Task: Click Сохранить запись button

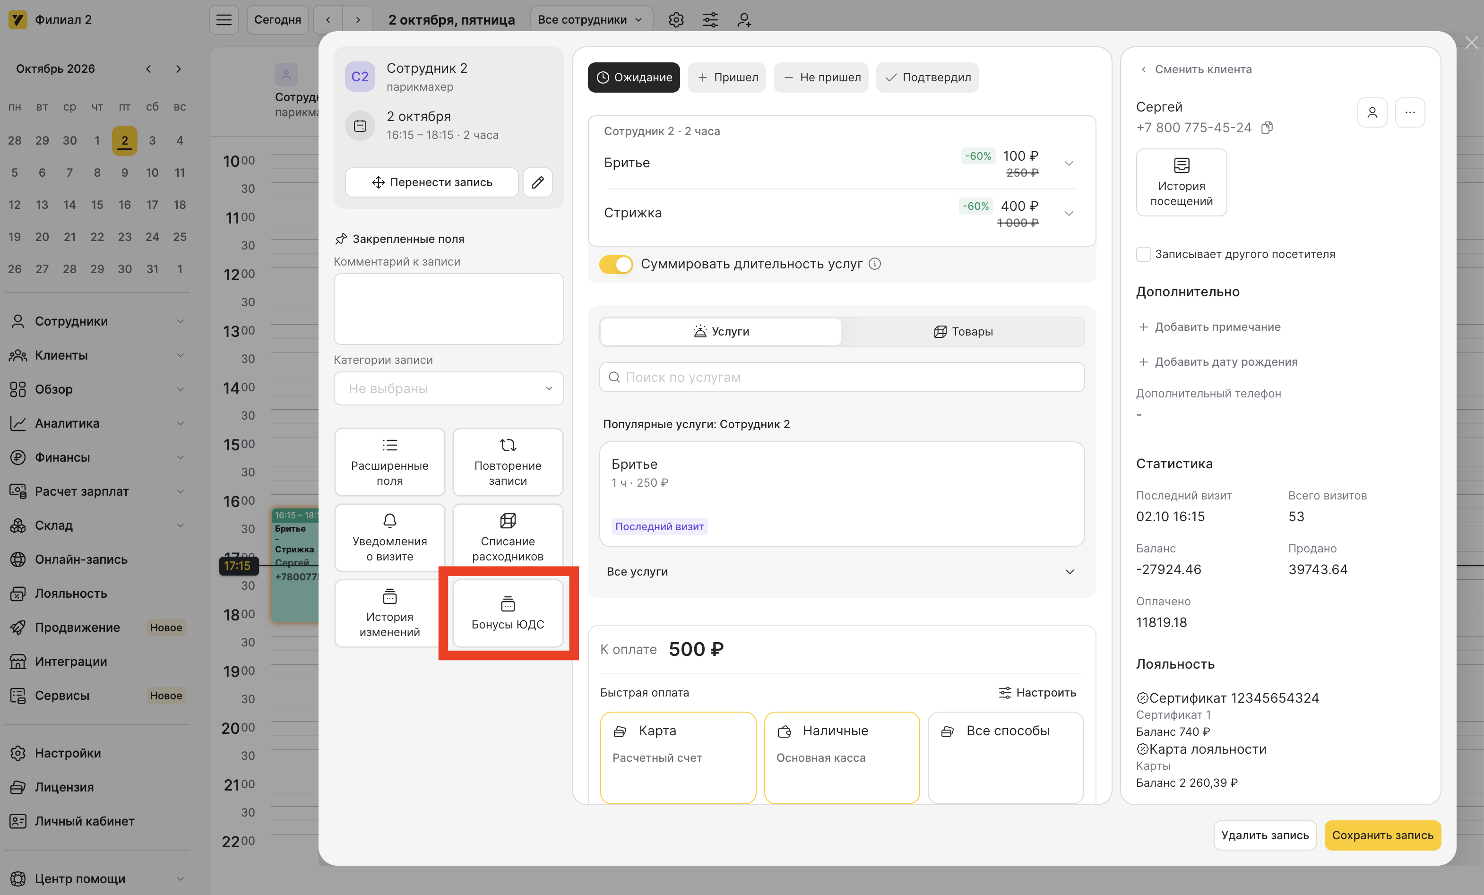Action: [1382, 835]
